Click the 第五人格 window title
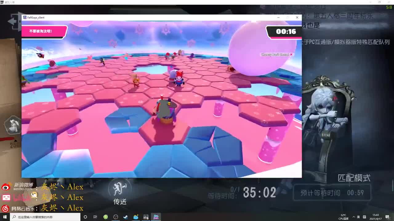 tap(10, 2)
